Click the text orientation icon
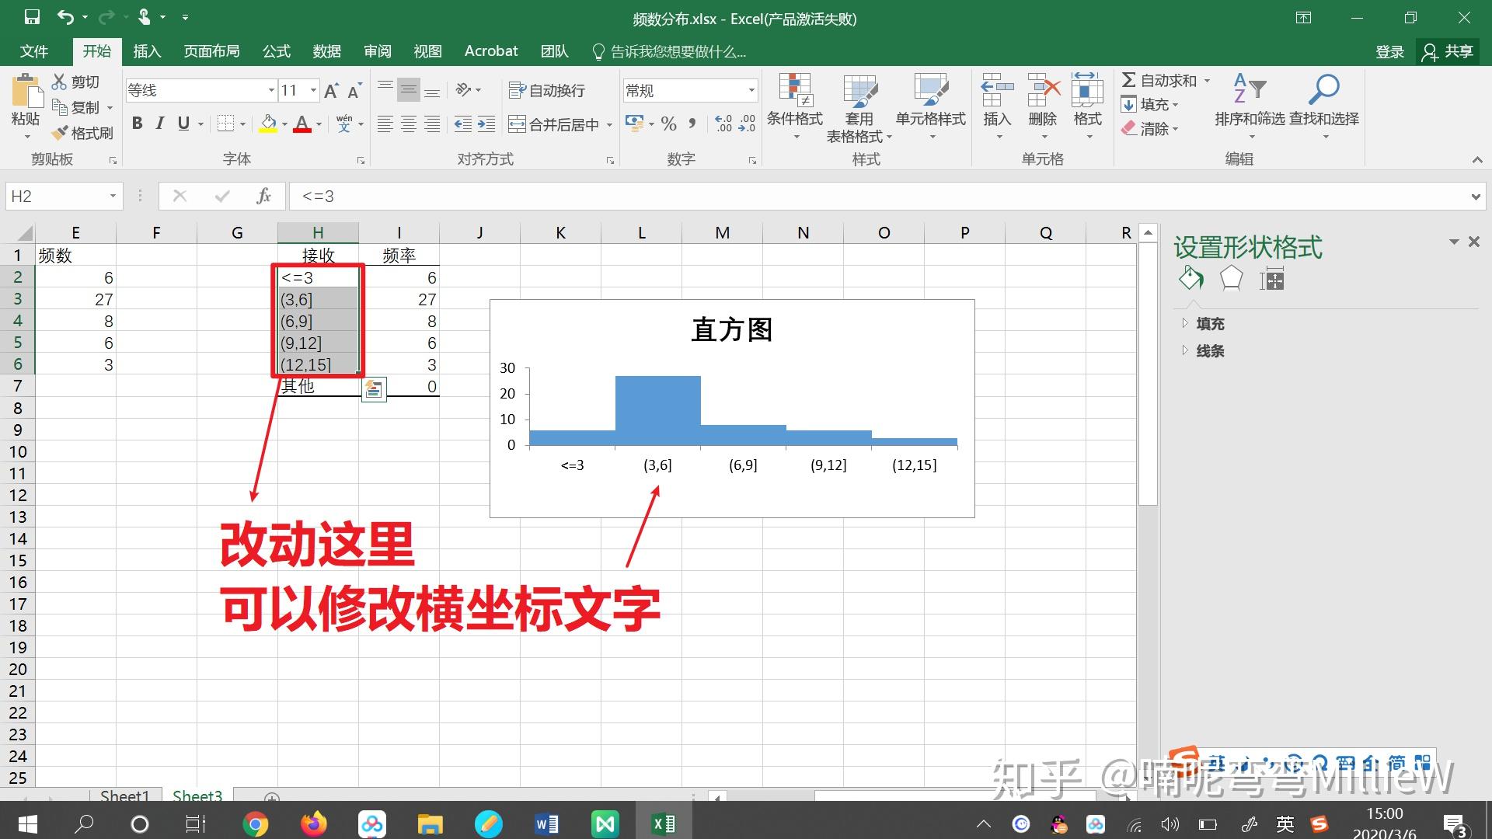 point(464,90)
